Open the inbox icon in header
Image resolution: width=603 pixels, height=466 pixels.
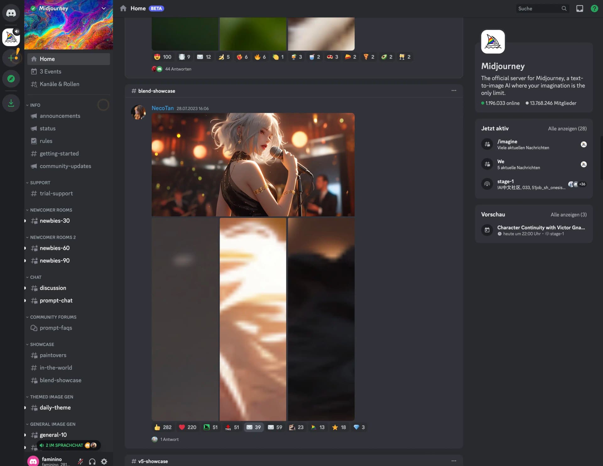point(579,8)
